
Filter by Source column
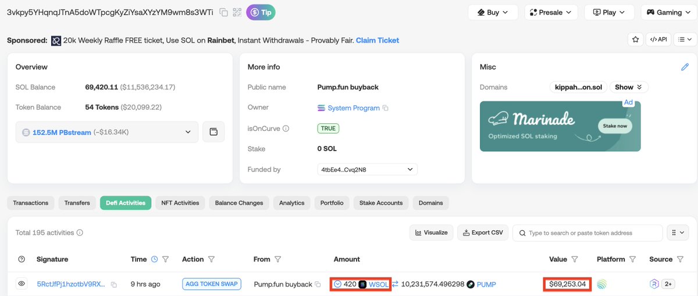[680, 259]
